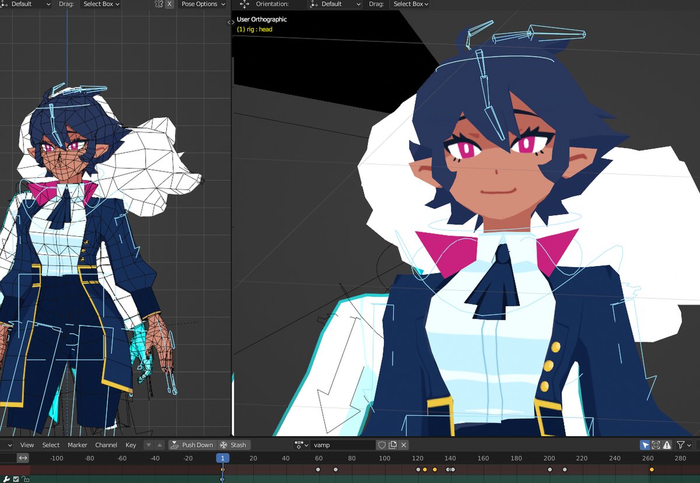The width and height of the screenshot is (700, 483).
Task: Click the pose mirror X icon in header
Action: pyautogui.click(x=159, y=4)
